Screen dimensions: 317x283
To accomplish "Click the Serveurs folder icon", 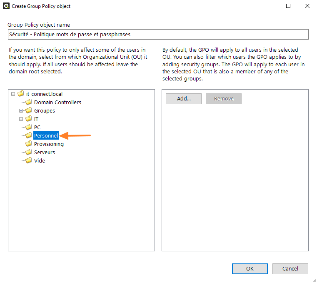I will [29, 152].
